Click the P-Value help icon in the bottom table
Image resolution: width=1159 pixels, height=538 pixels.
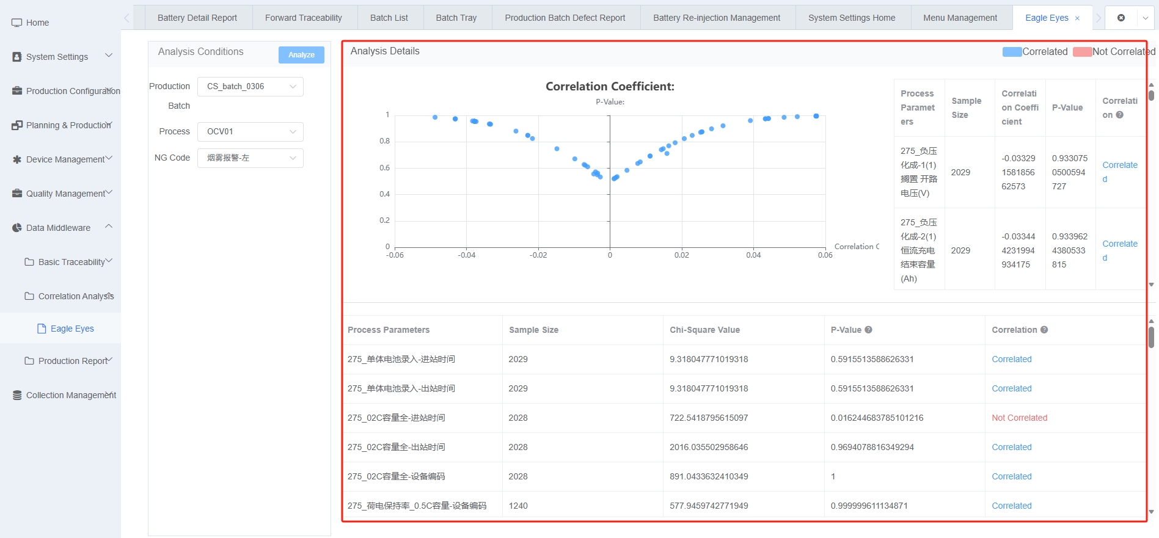pyautogui.click(x=868, y=330)
